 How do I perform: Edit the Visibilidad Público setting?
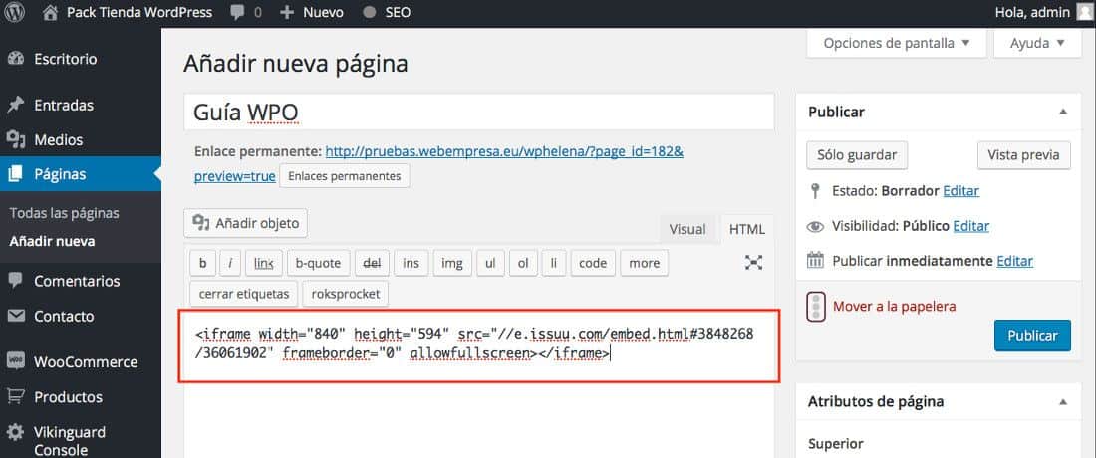(970, 226)
